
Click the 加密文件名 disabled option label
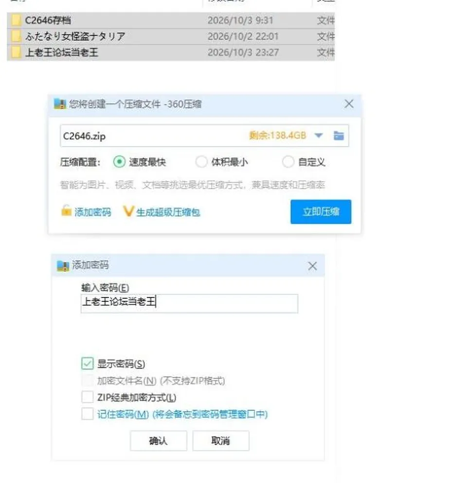coord(161,381)
